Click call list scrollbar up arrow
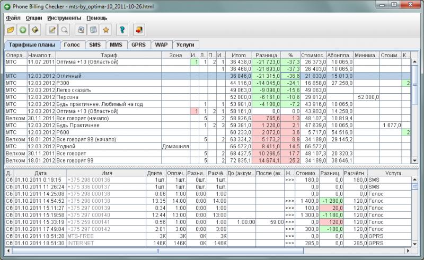The height and width of the screenshot is (260, 424). coord(414,180)
